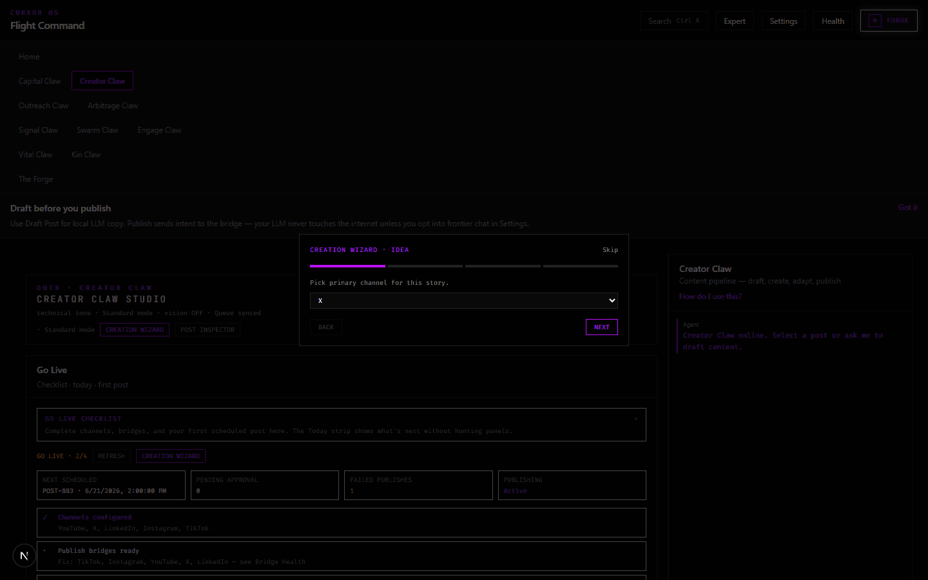The height and width of the screenshot is (580, 928).
Task: Open Kin Claw
Action: point(86,155)
